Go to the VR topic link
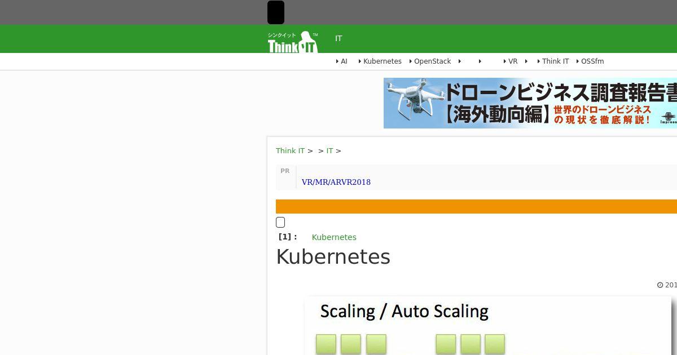677x355 pixels. [513, 61]
